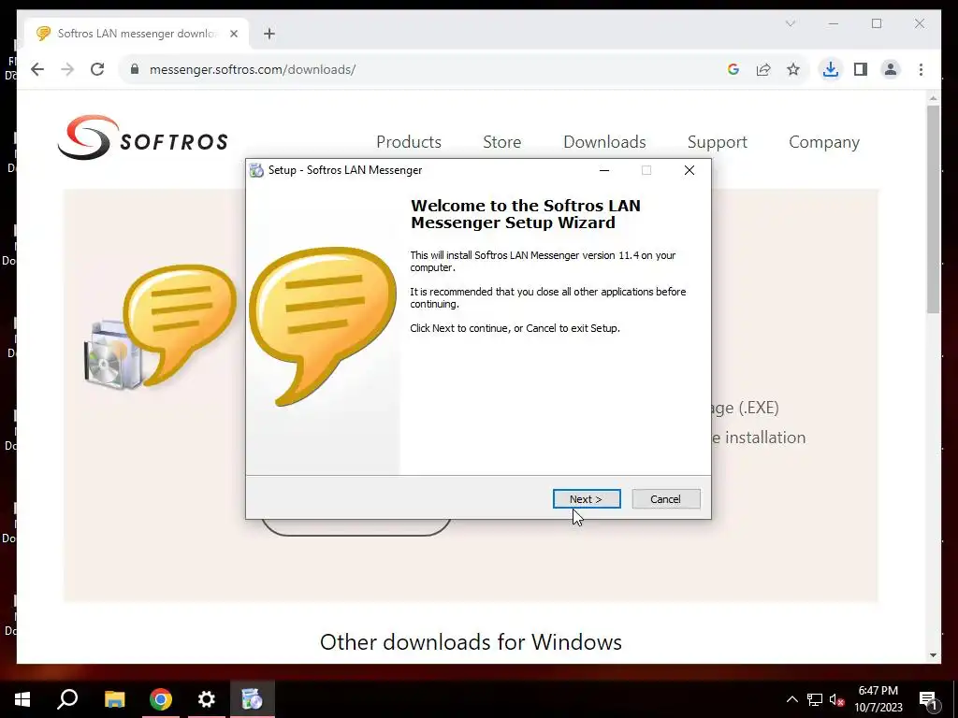Minimize the Chrome browser window

point(834,23)
